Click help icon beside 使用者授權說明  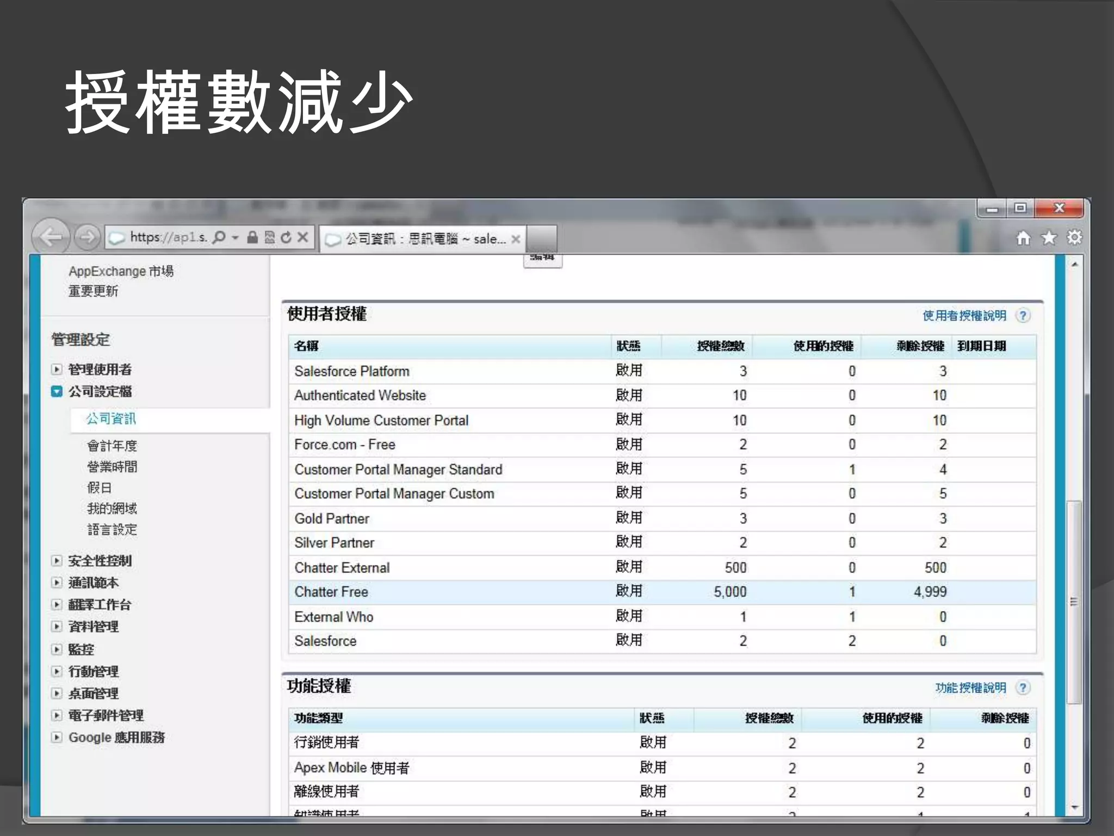coord(1023,316)
